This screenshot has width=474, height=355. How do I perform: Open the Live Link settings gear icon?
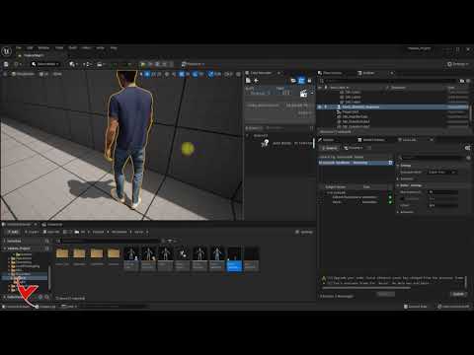pyautogui.click(x=468, y=148)
